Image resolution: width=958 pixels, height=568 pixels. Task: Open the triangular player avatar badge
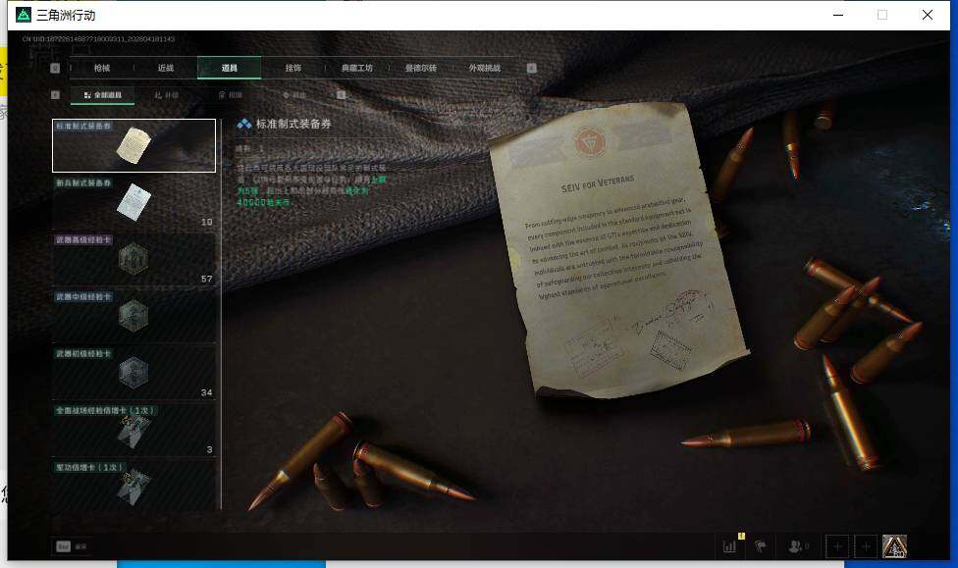[894, 546]
